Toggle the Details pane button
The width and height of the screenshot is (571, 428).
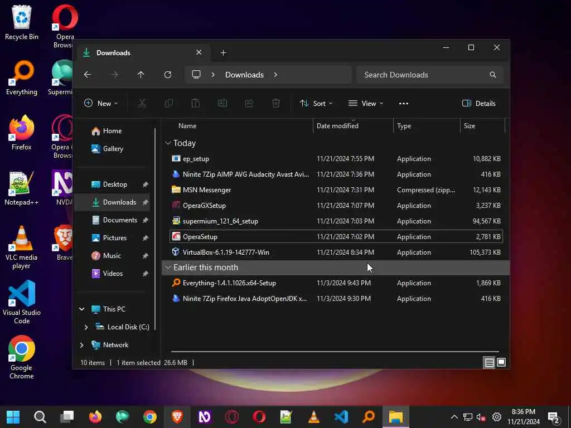pyautogui.click(x=479, y=103)
